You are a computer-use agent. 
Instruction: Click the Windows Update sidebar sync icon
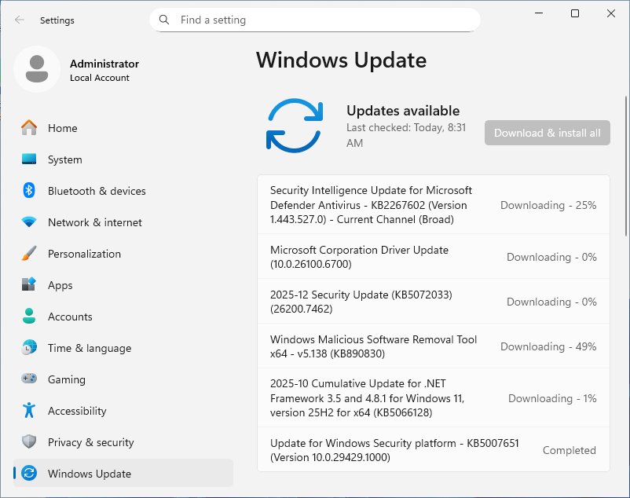click(x=29, y=473)
